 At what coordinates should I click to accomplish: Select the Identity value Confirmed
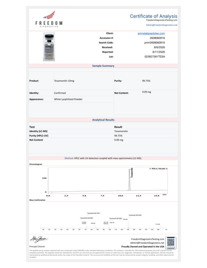pyautogui.click(x=60, y=93)
